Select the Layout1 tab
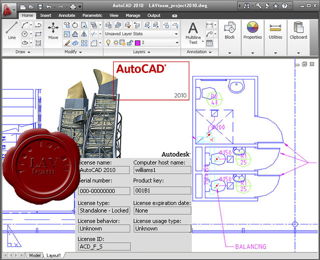 coord(54,255)
